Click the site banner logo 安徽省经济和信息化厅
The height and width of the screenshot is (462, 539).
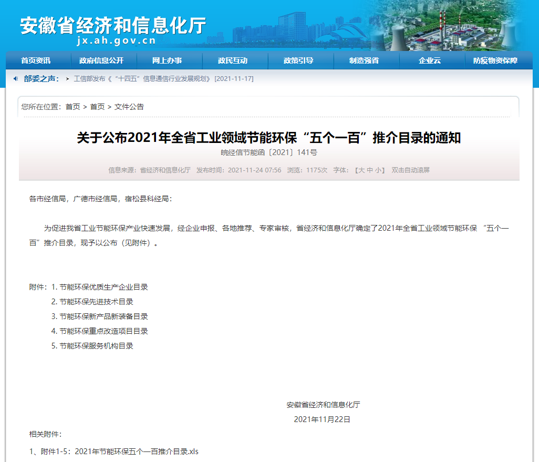112,24
